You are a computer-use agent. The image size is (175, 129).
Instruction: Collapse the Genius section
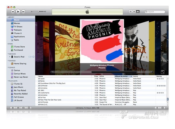click(x=8, y=67)
